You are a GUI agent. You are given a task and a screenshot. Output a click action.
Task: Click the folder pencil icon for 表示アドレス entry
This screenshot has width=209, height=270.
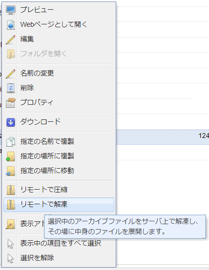[x=11, y=224]
